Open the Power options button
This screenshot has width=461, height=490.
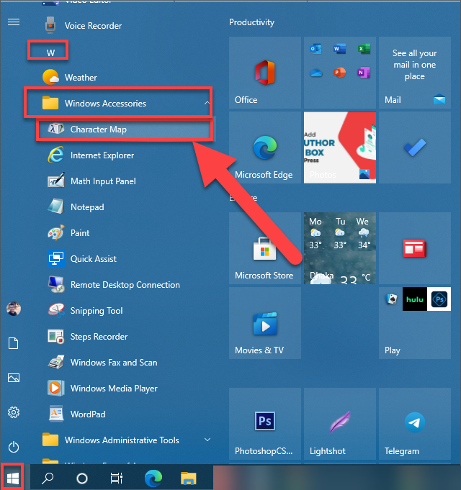click(14, 447)
